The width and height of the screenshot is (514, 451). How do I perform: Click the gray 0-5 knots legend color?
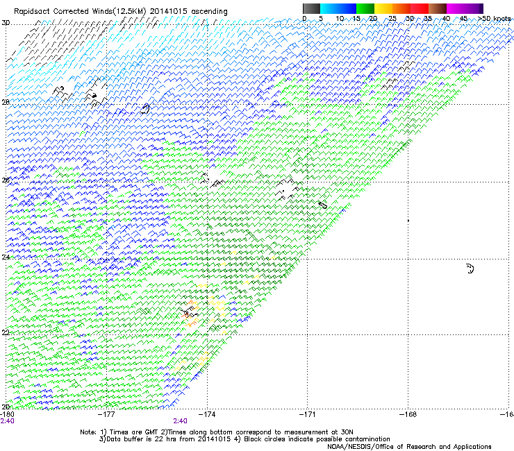click(311, 8)
